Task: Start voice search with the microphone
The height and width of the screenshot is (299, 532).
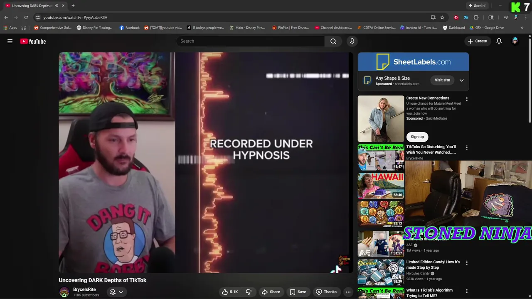Action: [x=352, y=41]
